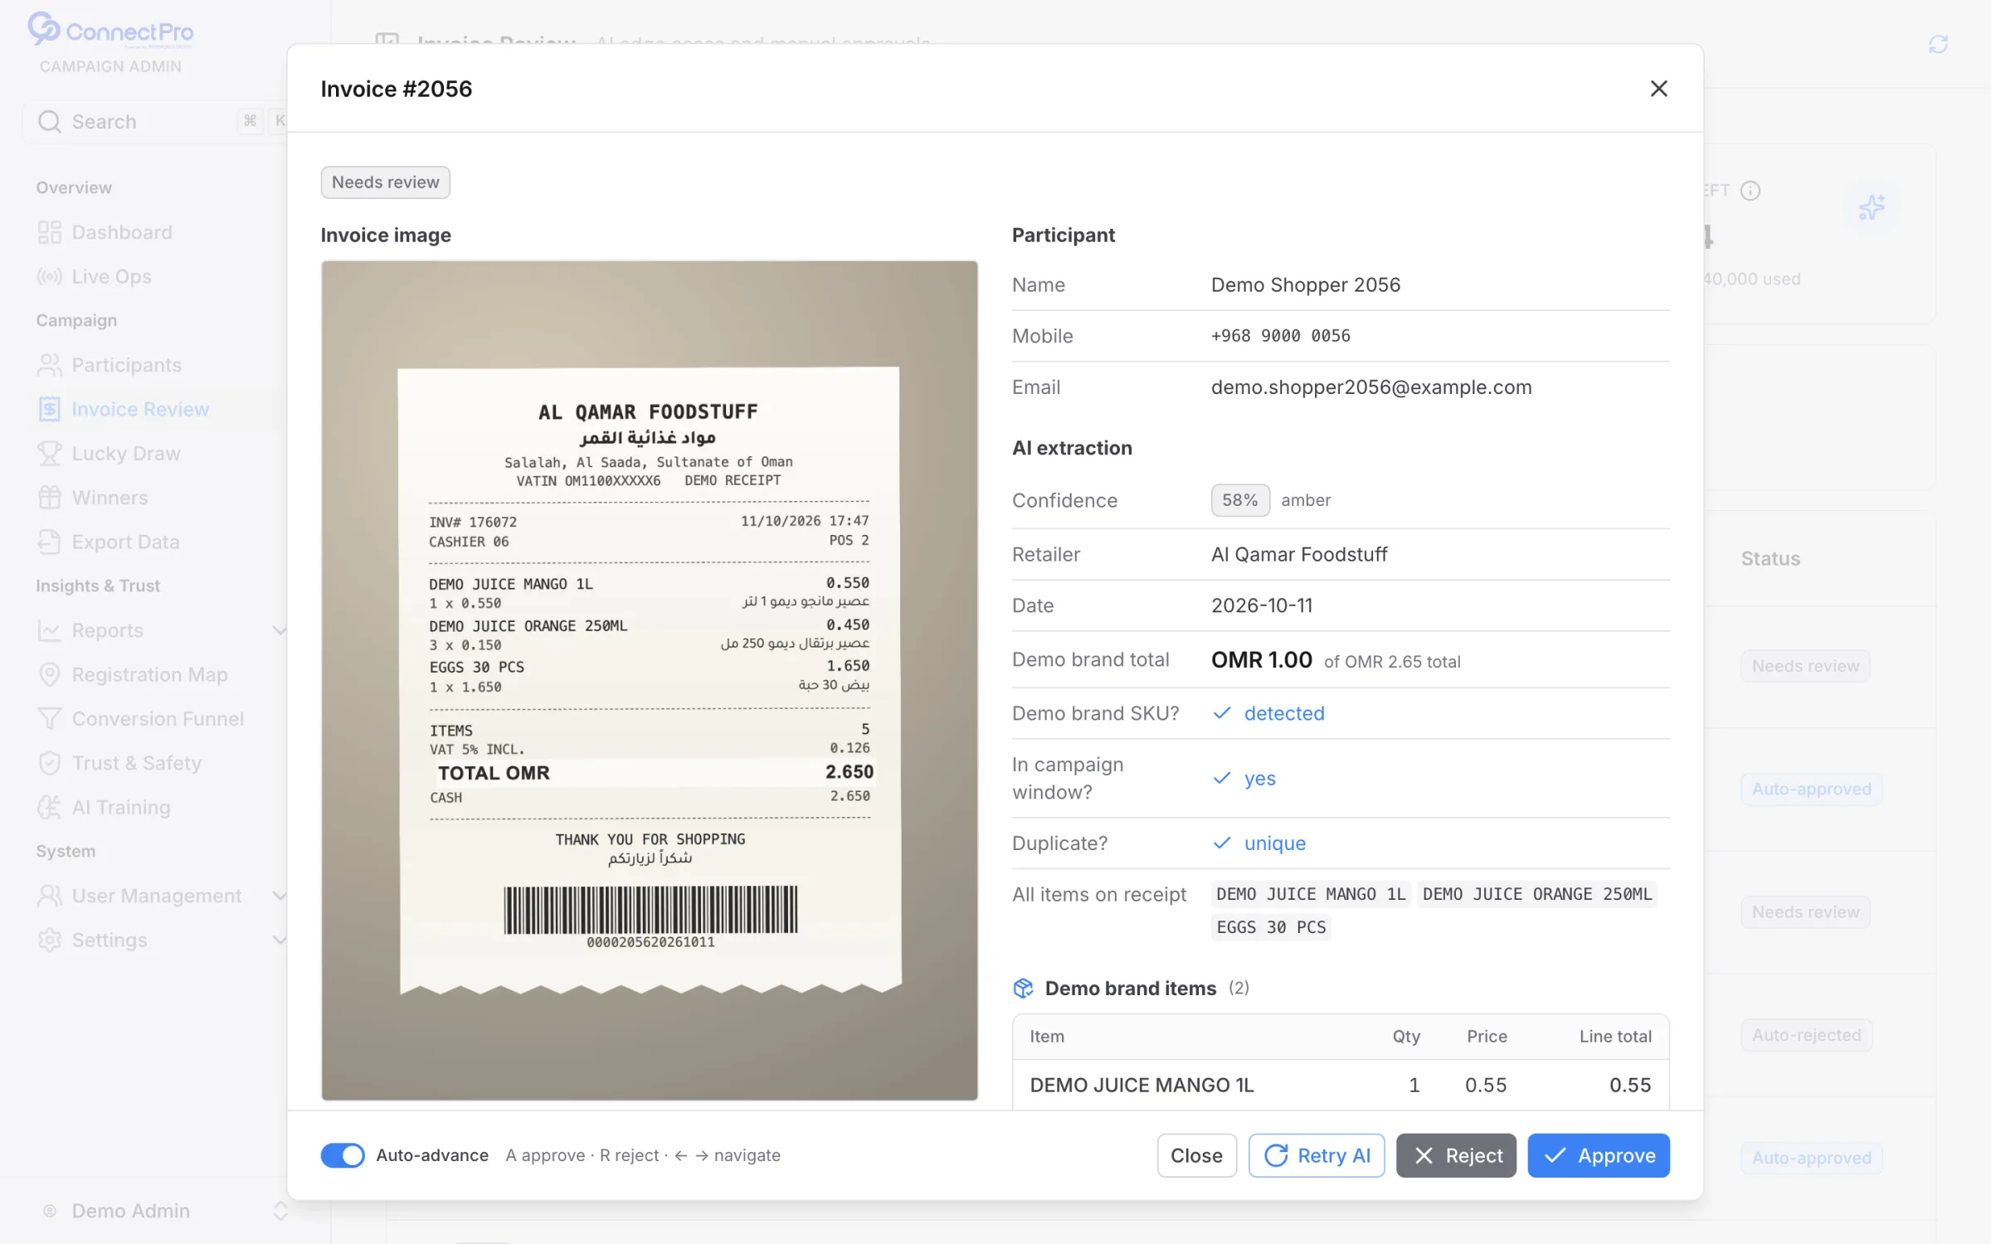
Task: Open Demo Admin account switcher
Action: pyautogui.click(x=164, y=1211)
